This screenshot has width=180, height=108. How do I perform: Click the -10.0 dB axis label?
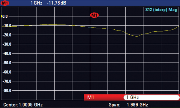tap(7, 26)
